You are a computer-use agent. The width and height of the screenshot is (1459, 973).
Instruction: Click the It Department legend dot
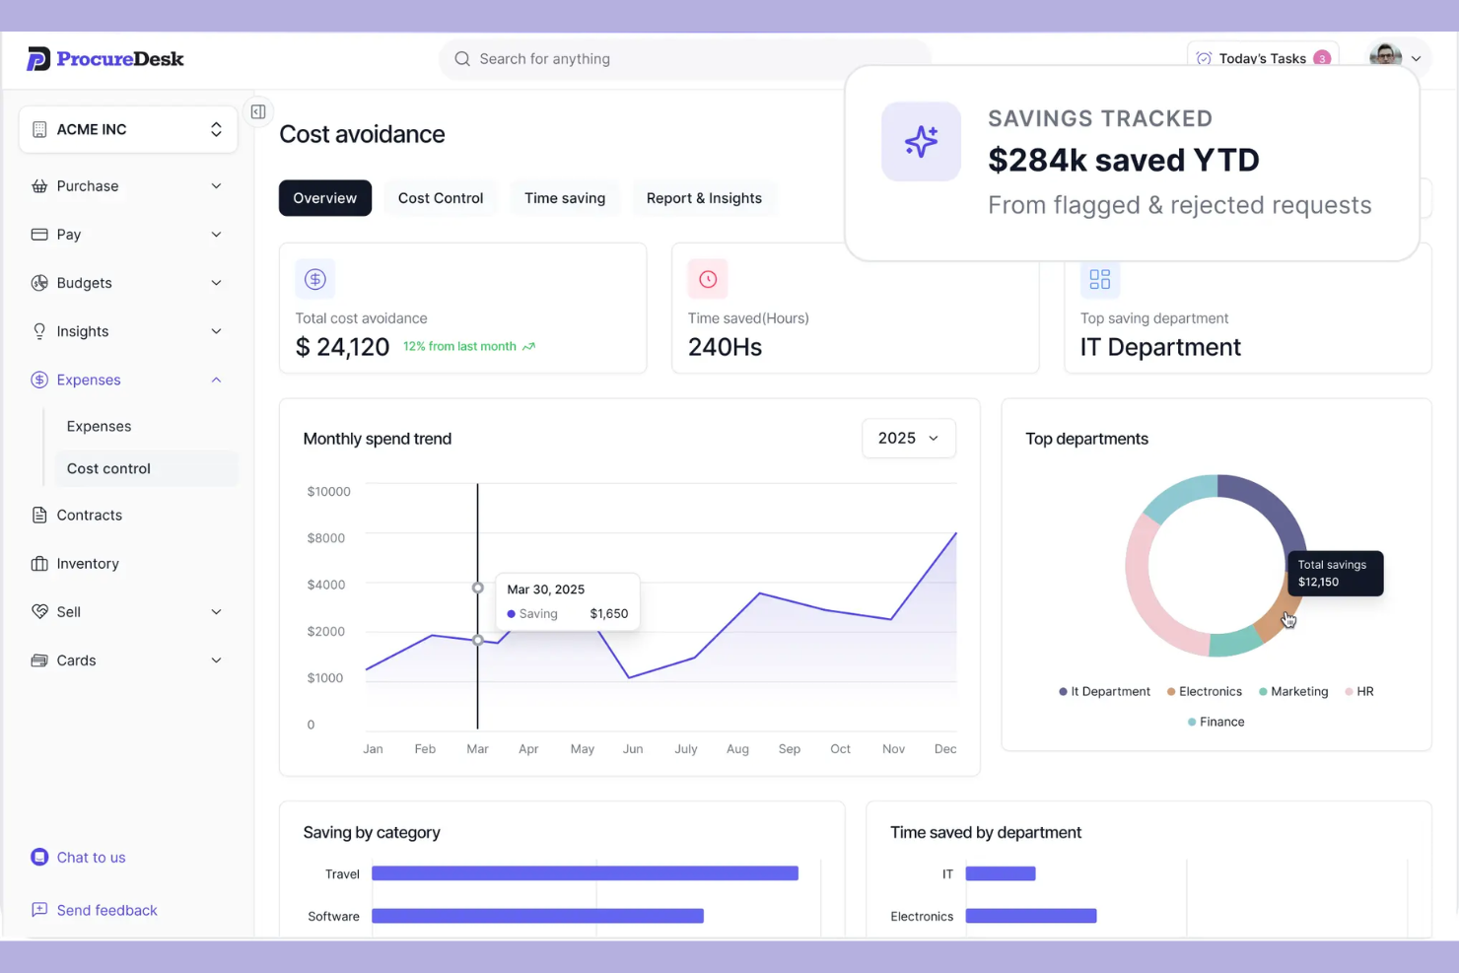[x=1063, y=692]
